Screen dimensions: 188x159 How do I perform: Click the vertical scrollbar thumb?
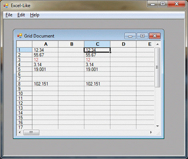[157, 68]
